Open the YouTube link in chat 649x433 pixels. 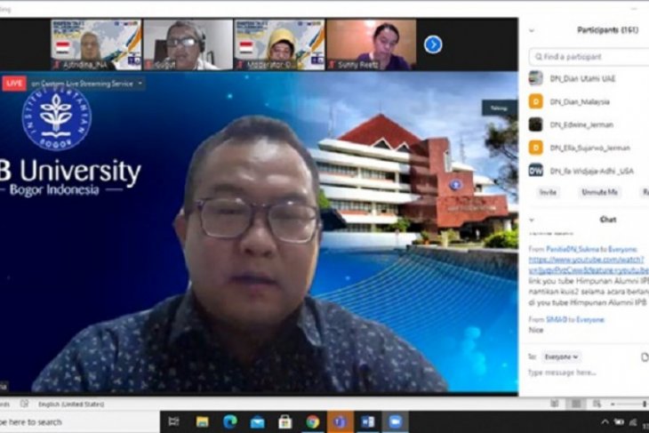click(x=589, y=265)
